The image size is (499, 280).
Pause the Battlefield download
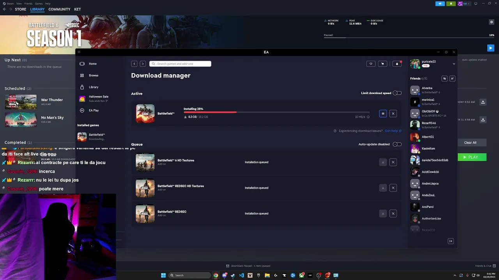[x=383, y=114]
